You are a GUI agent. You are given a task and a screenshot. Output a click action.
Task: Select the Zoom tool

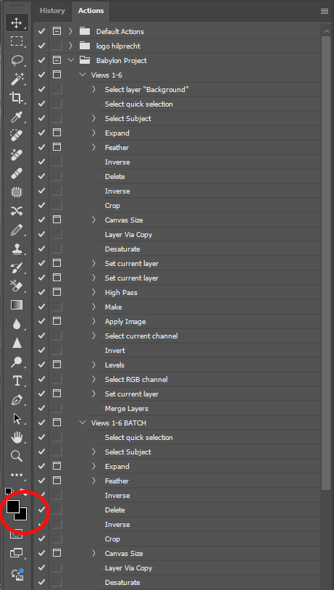17,456
